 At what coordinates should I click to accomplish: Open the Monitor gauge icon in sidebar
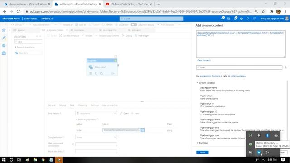4,45
